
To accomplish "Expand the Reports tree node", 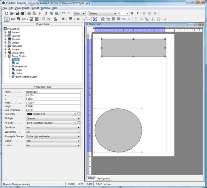I will coord(5,39).
